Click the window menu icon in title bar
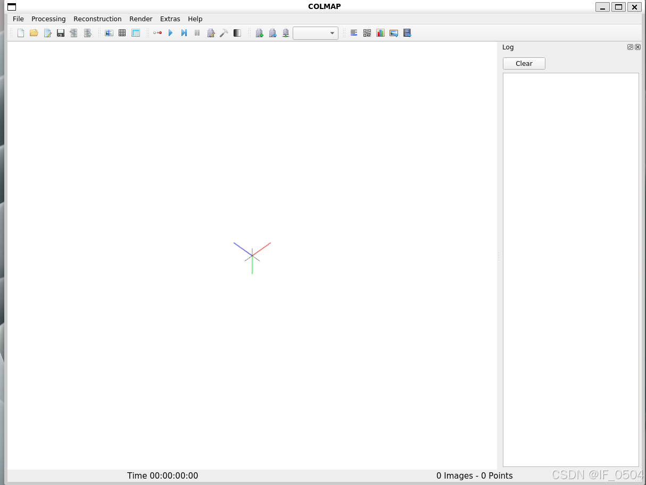 coord(12,7)
